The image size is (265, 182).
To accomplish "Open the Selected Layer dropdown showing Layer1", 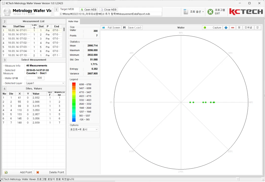I will click(45, 83).
